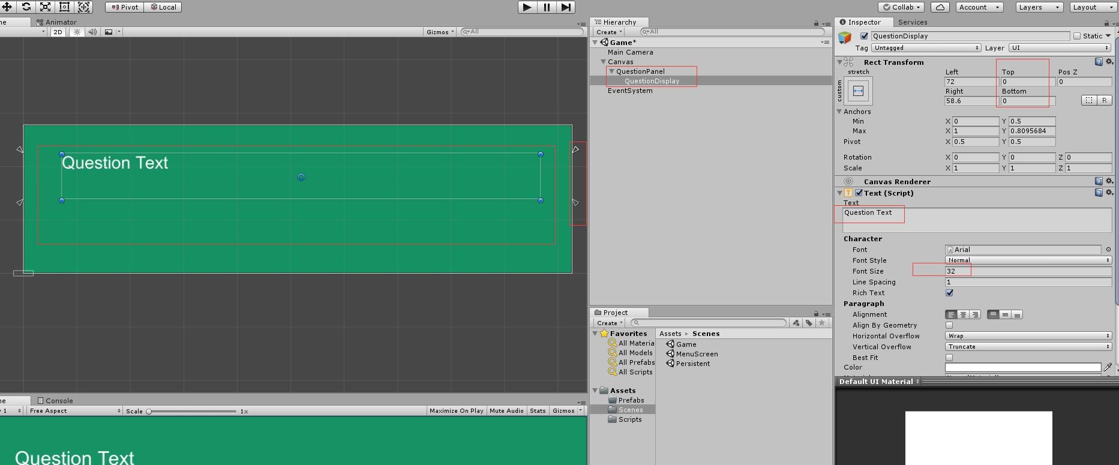Open the Vertical Overflow dropdown
Image resolution: width=1119 pixels, height=465 pixels.
tap(1028, 347)
